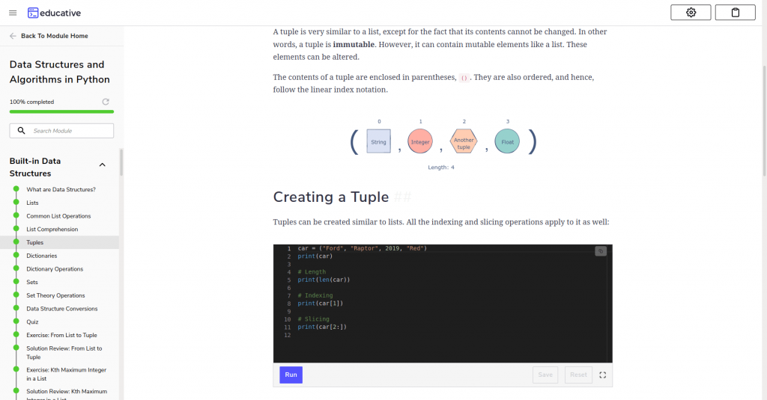Click green completion dot beside Lists
Screen dimensions: 767x400
[16, 202]
